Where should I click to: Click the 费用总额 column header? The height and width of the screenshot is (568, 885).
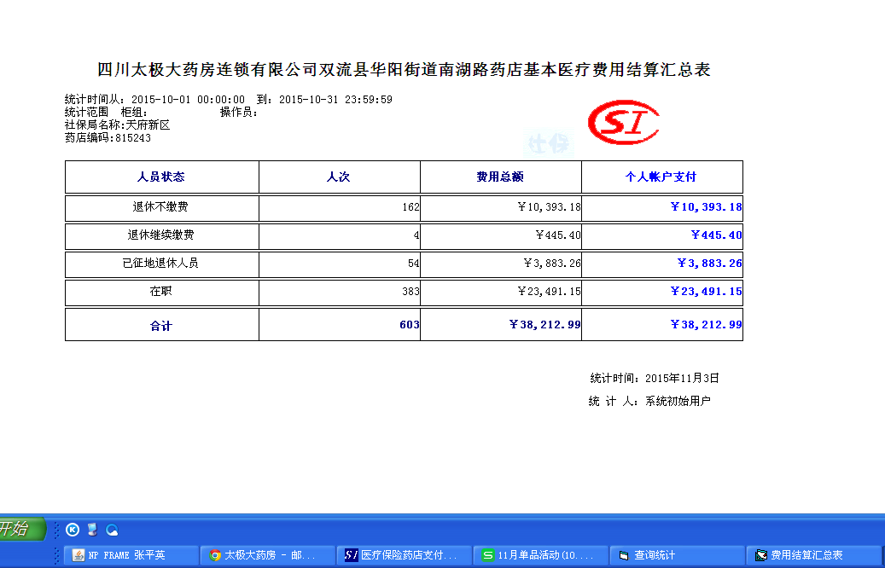click(x=500, y=177)
